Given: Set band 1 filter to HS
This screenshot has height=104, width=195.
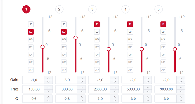Looking at the screenshot, I should click(x=31, y=39).
